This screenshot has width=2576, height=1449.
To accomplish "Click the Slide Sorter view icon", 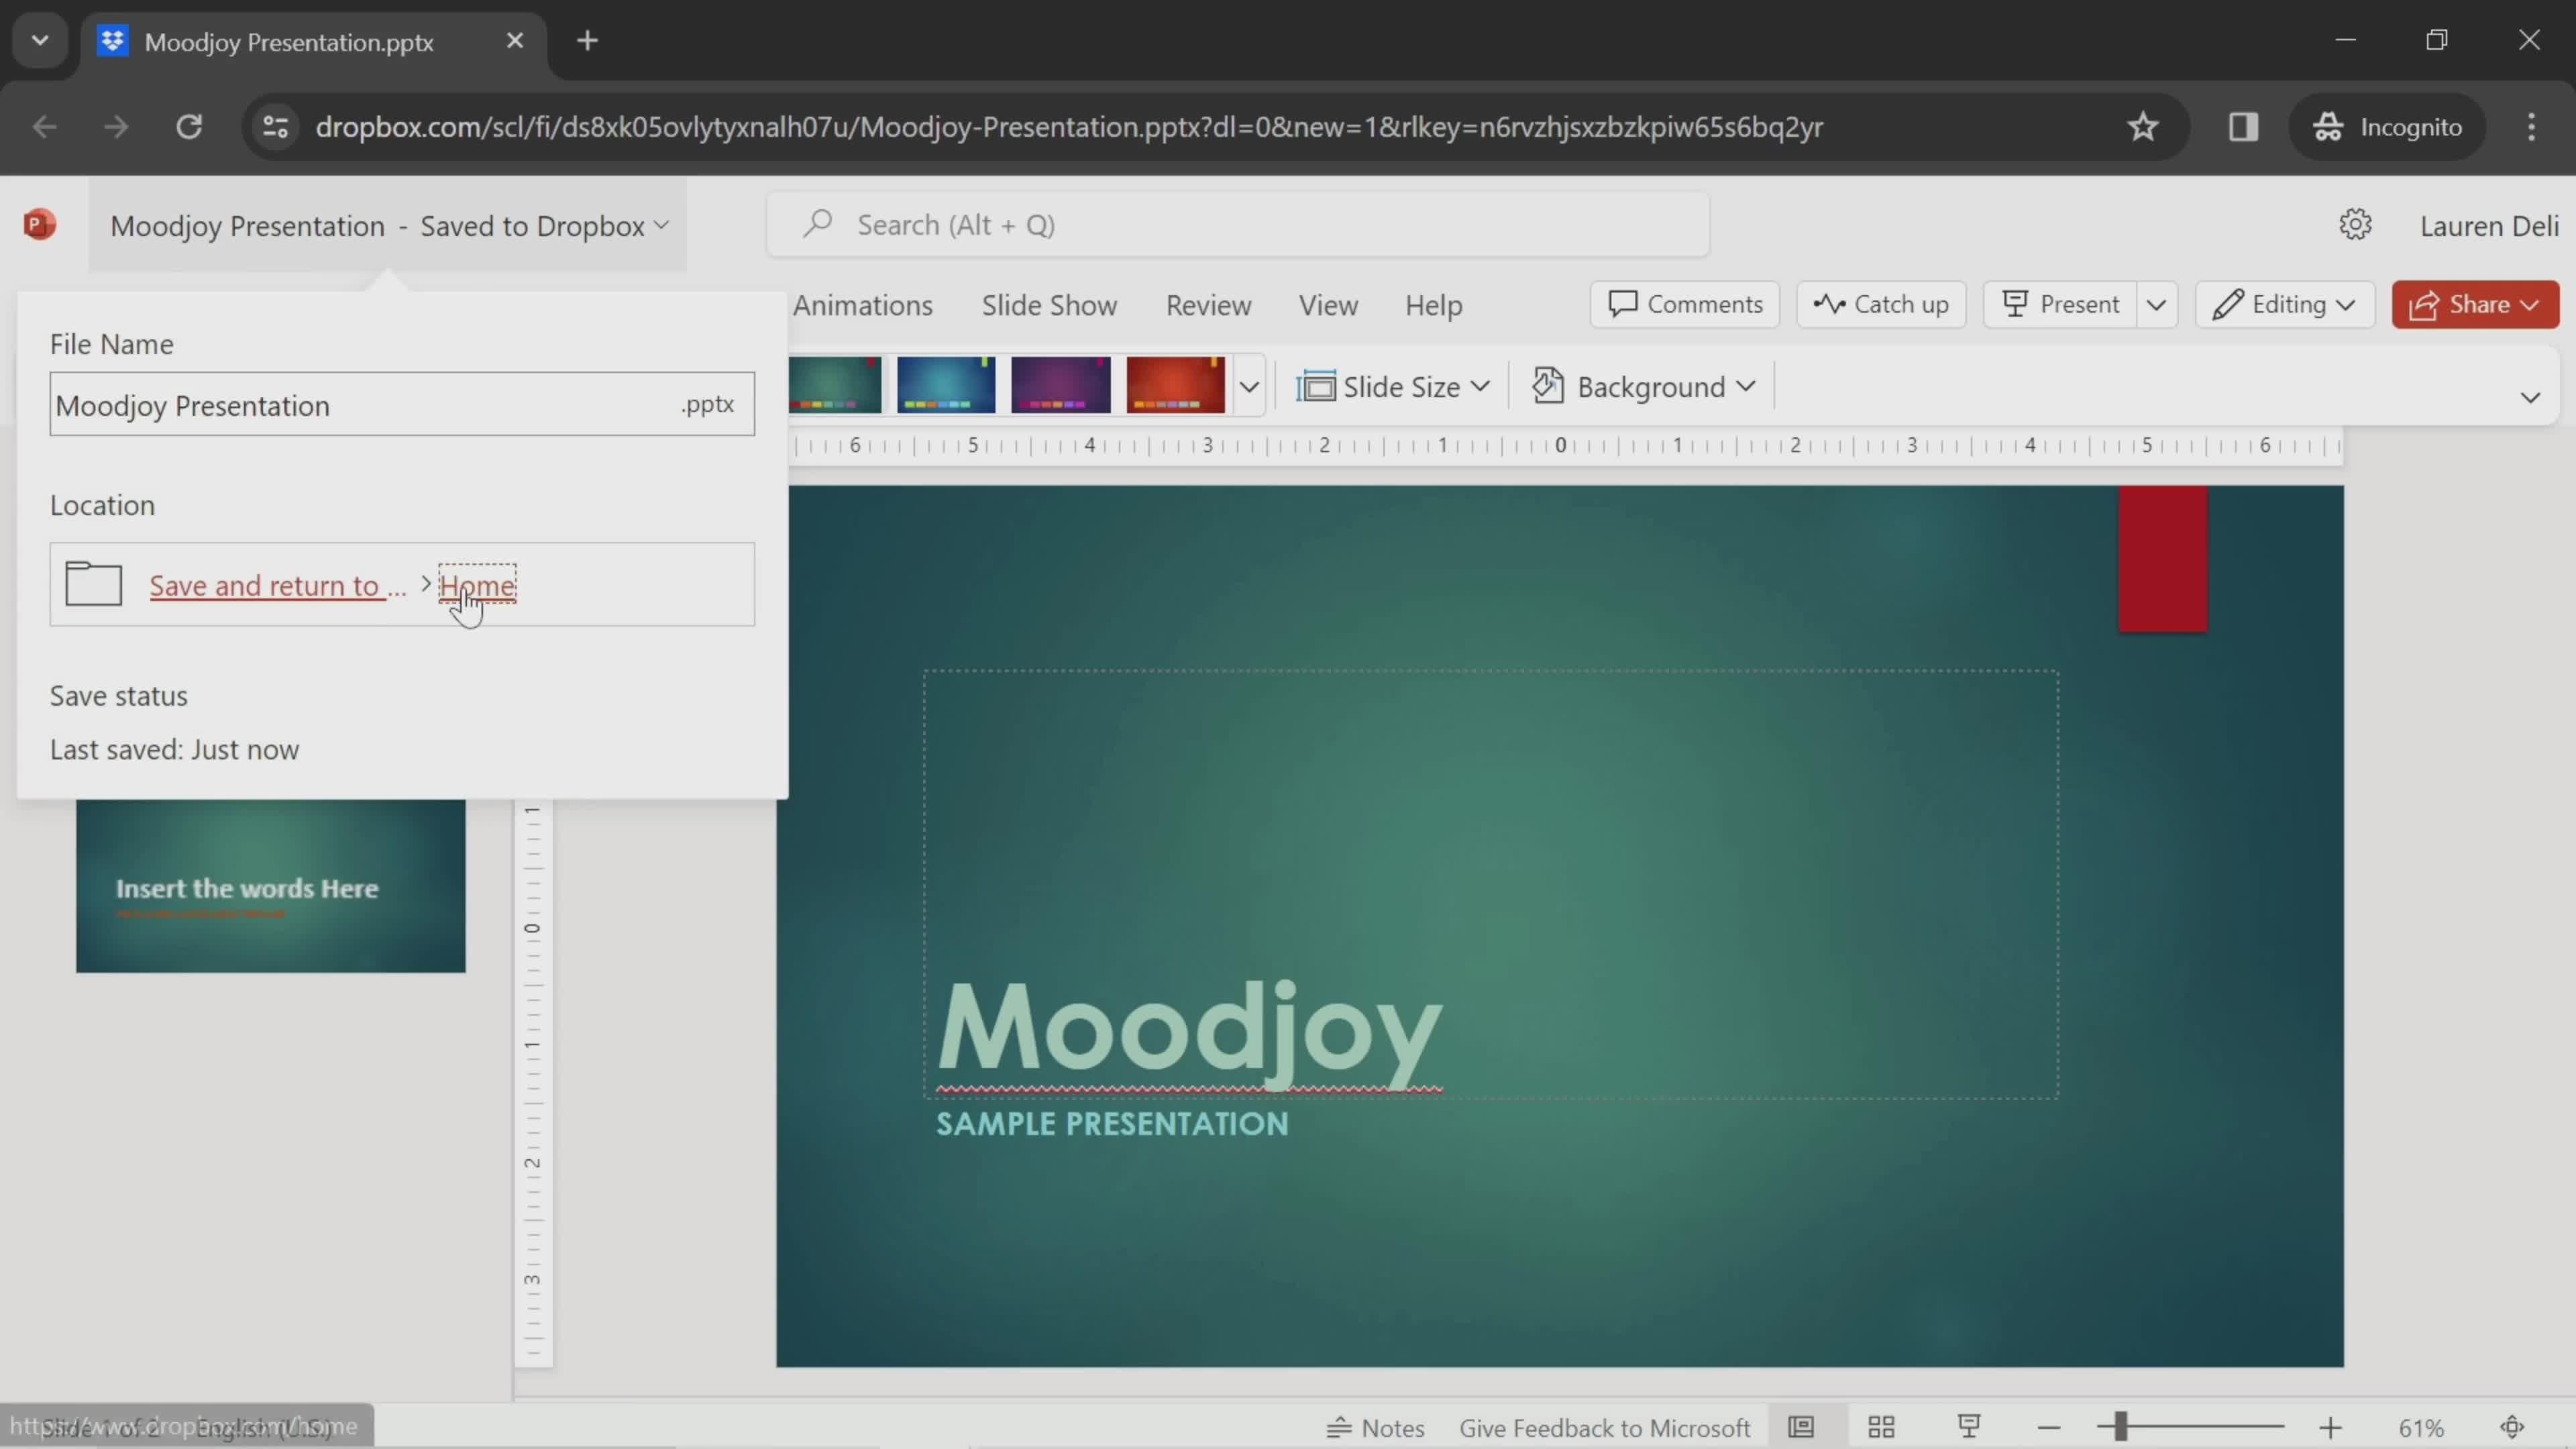I will tap(1881, 1427).
